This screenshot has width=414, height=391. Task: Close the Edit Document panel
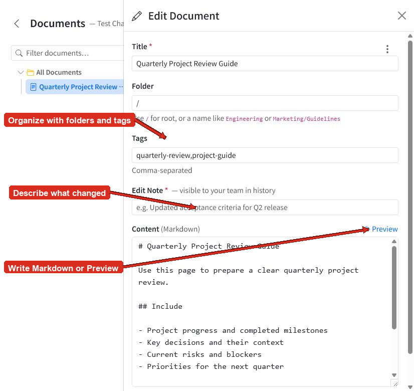point(401,16)
